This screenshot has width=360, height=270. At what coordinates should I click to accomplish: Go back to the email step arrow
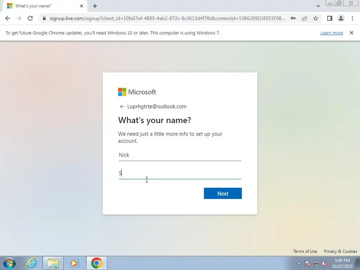pyautogui.click(x=122, y=107)
